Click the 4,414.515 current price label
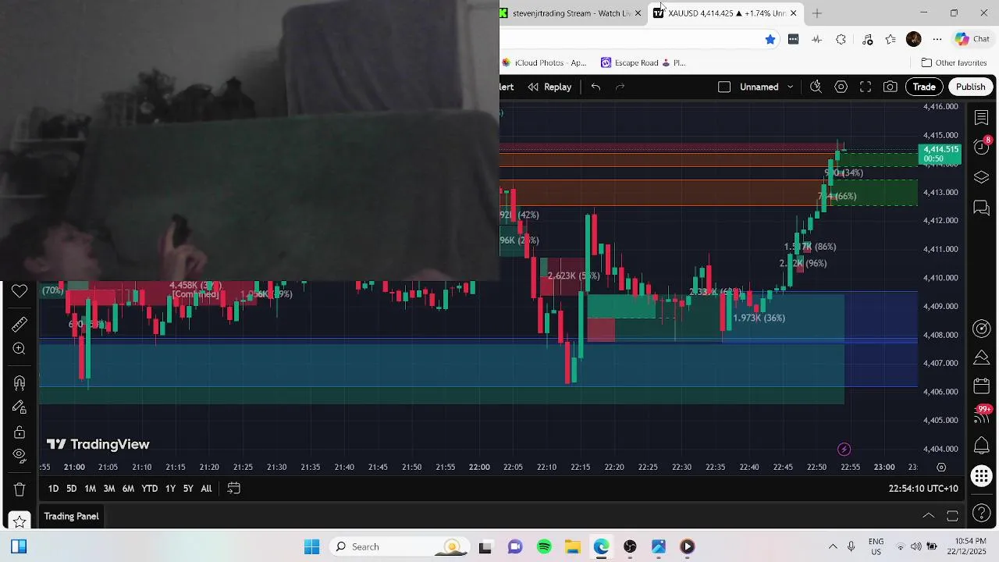 coord(940,154)
